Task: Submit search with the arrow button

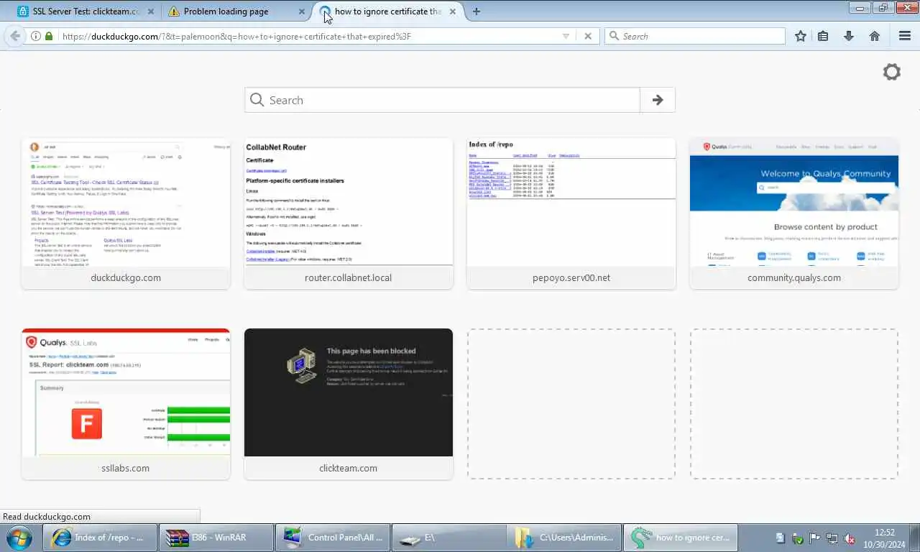Action: [x=658, y=100]
